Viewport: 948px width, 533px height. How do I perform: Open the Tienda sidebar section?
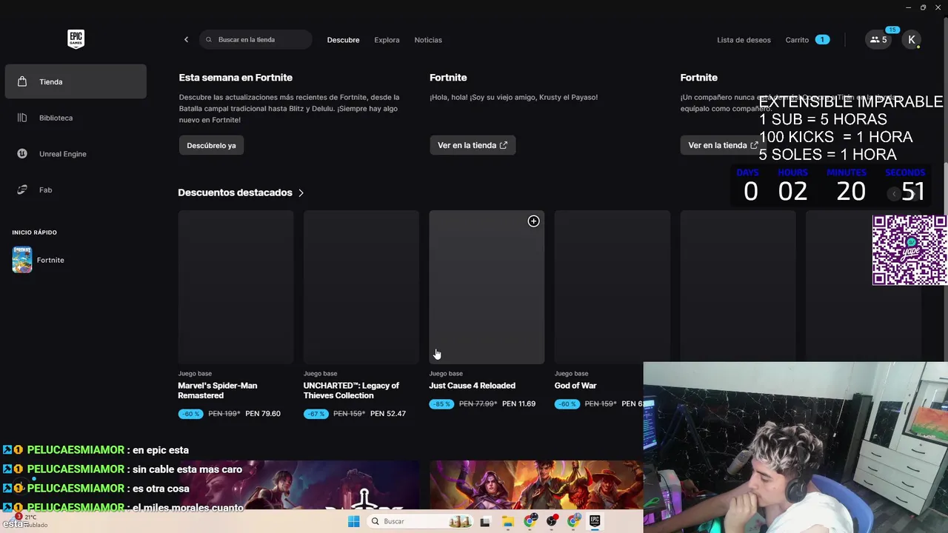(x=76, y=81)
